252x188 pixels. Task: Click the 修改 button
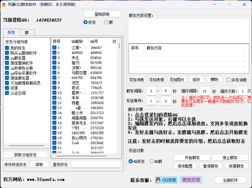coord(196,79)
